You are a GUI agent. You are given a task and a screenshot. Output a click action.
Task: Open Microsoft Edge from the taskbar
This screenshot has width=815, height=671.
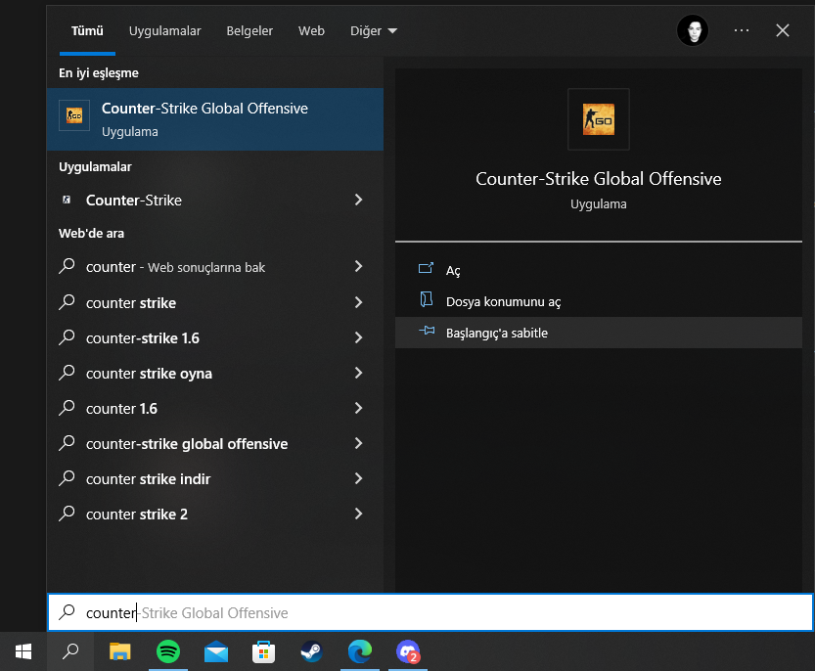tap(360, 651)
